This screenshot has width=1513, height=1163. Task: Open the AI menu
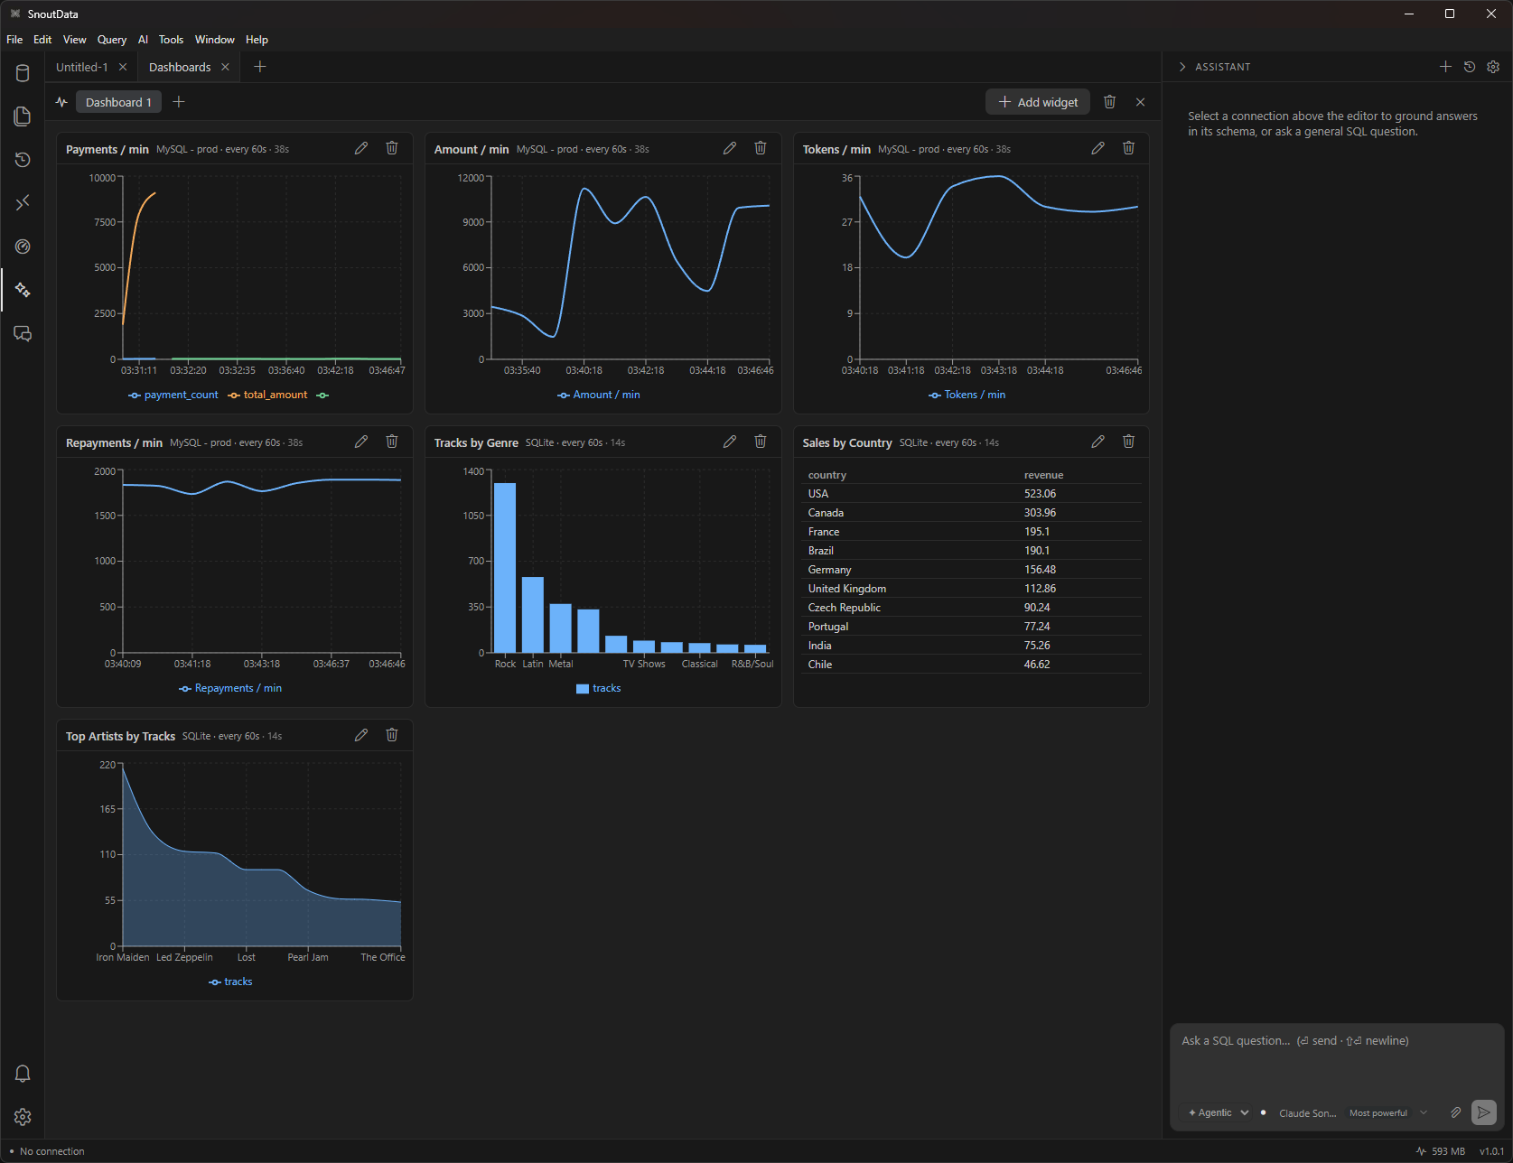click(x=143, y=40)
